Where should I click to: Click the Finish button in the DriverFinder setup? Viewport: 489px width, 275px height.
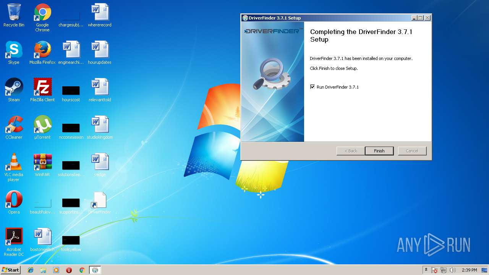coord(379,151)
